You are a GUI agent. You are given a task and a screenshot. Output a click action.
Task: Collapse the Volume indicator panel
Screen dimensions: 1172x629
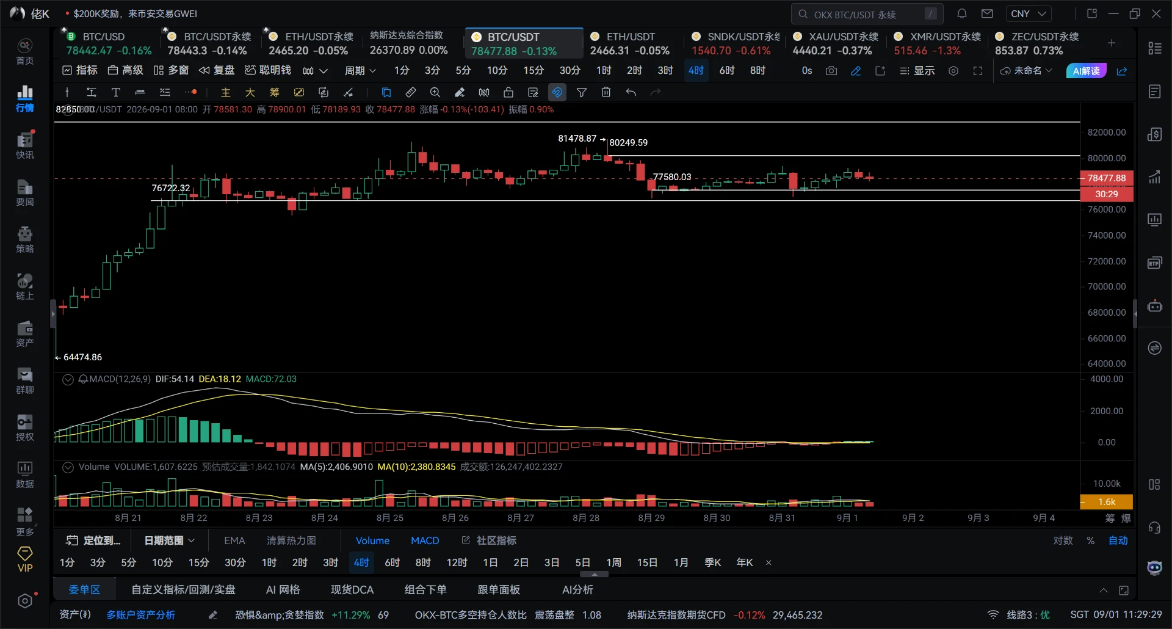68,467
